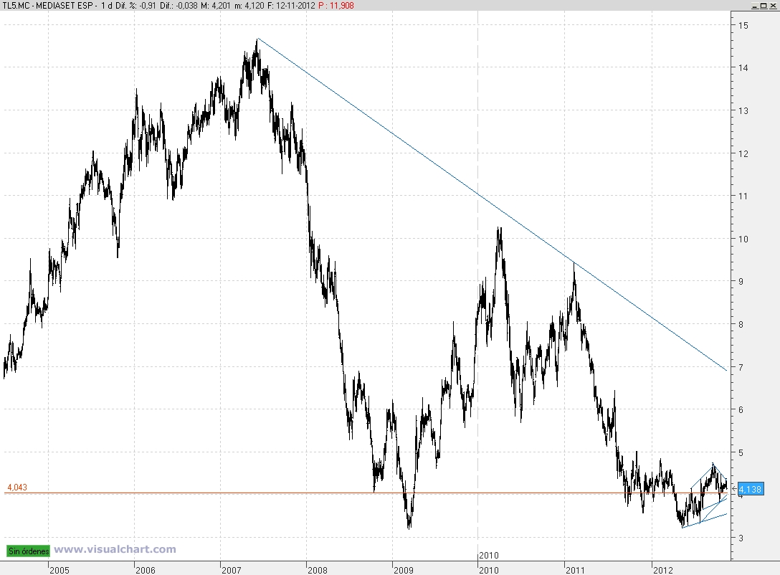The image size is (780, 575).
Task: Click the 7 mark on price scale
Action: point(741,367)
